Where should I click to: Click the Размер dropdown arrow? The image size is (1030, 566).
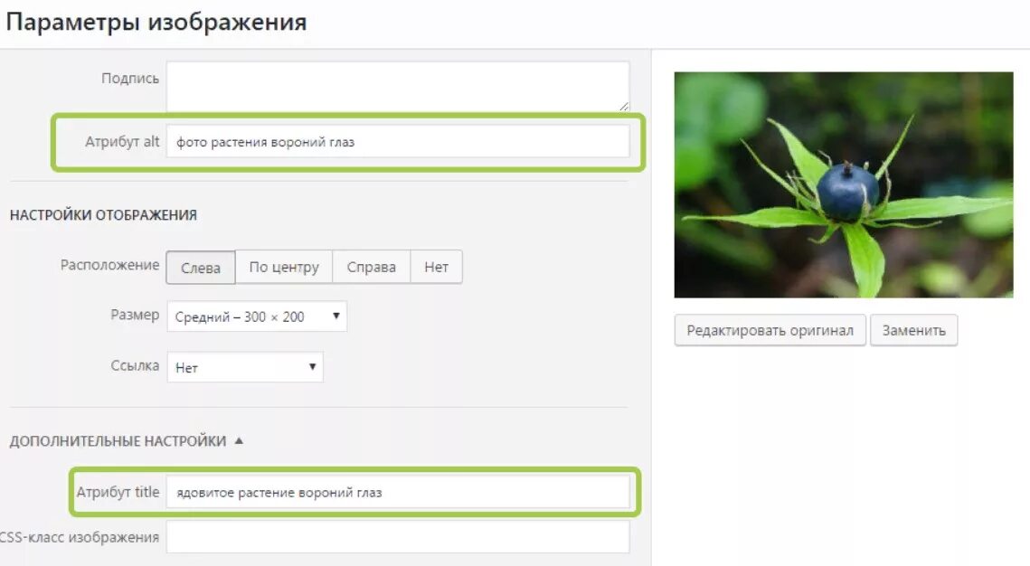pos(335,316)
